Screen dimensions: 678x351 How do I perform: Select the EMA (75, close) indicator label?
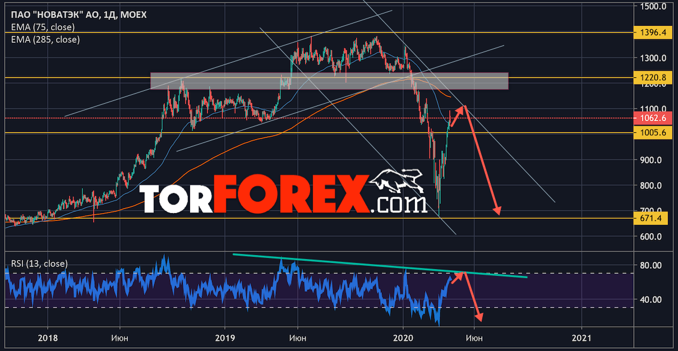43,27
